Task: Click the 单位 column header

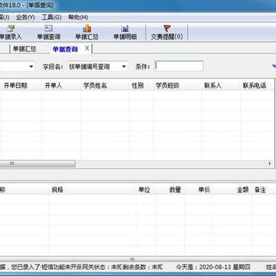Action: point(144,189)
